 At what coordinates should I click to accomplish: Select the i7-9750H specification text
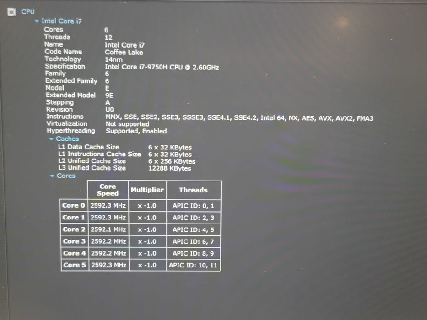tap(162, 67)
